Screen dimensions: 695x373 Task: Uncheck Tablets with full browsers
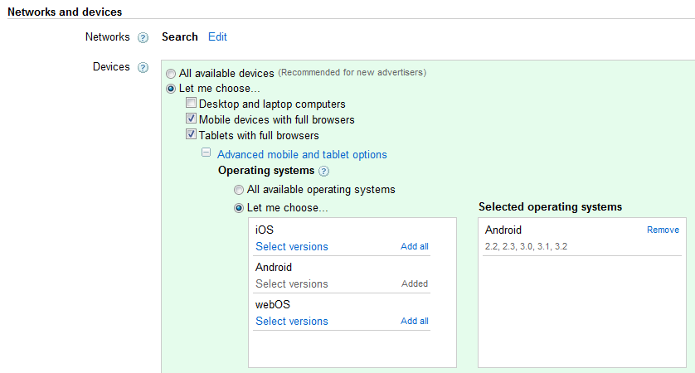coord(191,134)
